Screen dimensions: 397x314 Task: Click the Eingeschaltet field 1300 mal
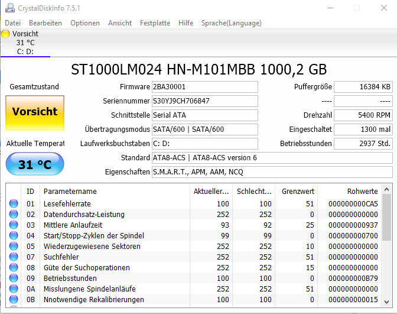[x=363, y=130]
